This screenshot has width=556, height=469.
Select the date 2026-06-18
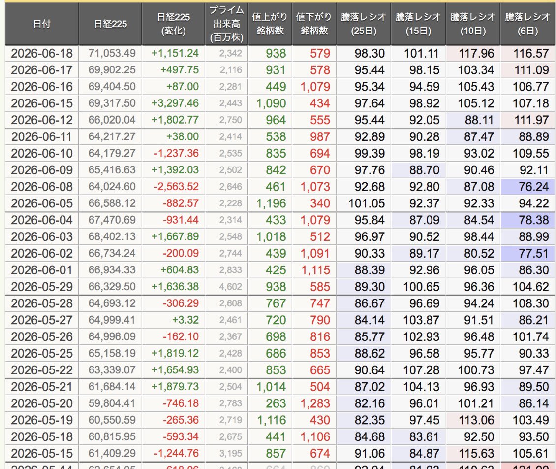click(x=42, y=53)
